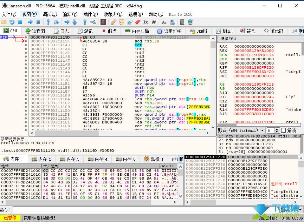Open the 帮助 (Help) menu
Image resolution: width=304 pixels, height=222 pixels.
click(156, 14)
